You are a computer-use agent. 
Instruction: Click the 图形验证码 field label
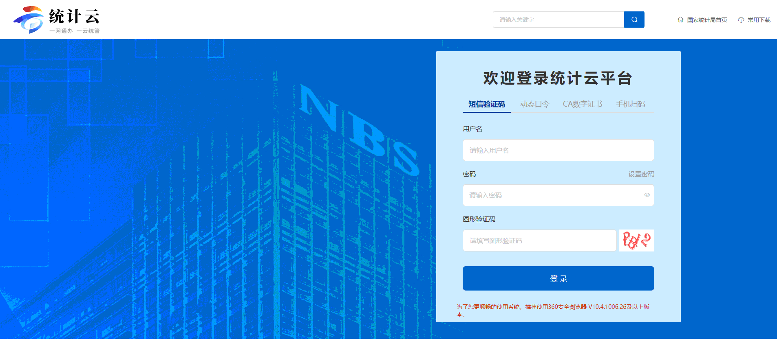point(479,219)
